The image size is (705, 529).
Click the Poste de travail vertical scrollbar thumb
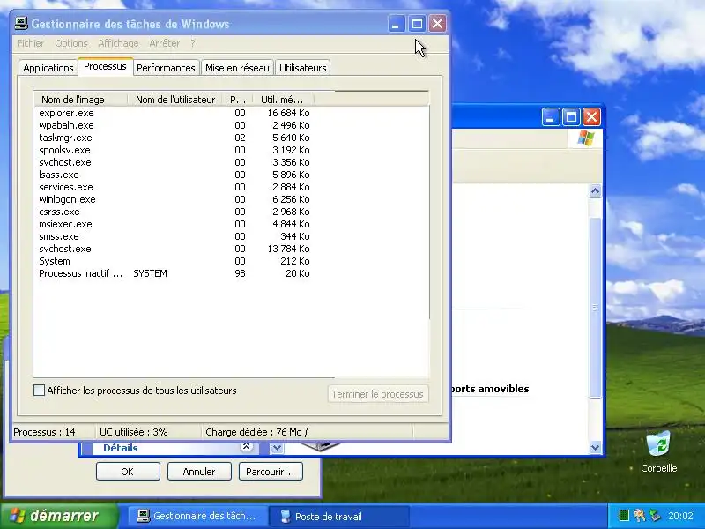(x=595, y=308)
